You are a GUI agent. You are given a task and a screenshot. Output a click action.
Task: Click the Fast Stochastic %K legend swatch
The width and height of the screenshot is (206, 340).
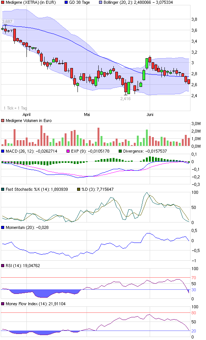(x=3, y=189)
